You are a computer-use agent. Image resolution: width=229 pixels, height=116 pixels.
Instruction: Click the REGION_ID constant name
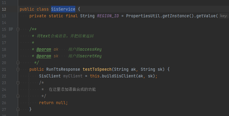(108, 16)
